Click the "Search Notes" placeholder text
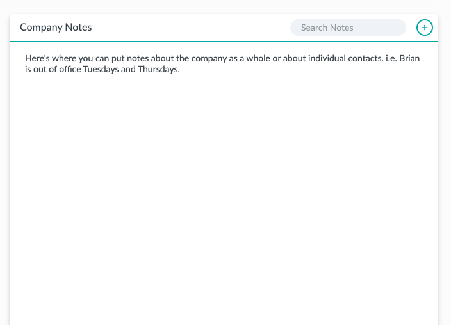The image size is (451, 325). pos(327,28)
